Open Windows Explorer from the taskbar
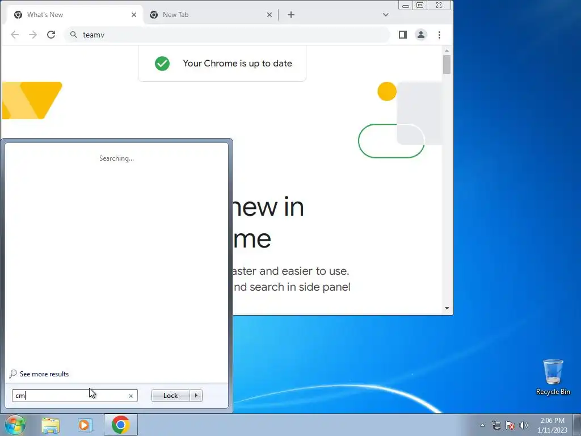Screen dimensions: 581x436 click(50, 425)
